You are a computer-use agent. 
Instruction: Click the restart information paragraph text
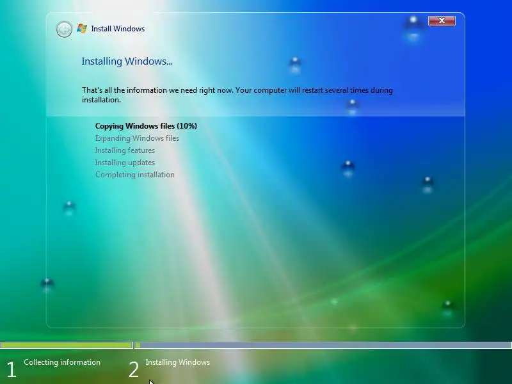(237, 95)
